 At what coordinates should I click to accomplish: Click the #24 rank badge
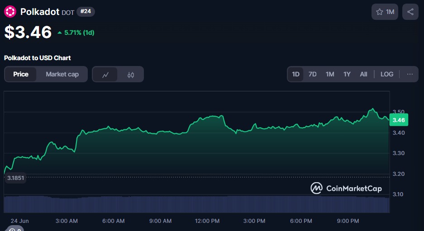tap(86, 11)
